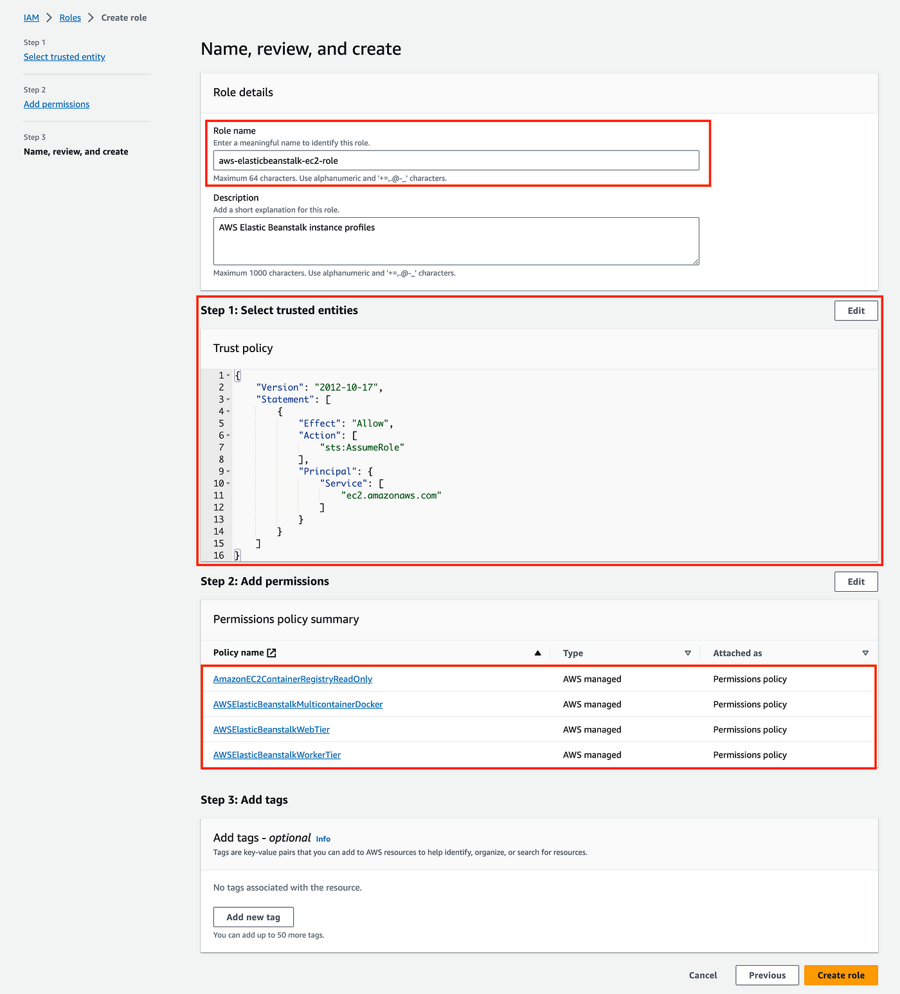Click "Allow" effect value on line 5
This screenshot has width=900, height=994.
tap(370, 423)
